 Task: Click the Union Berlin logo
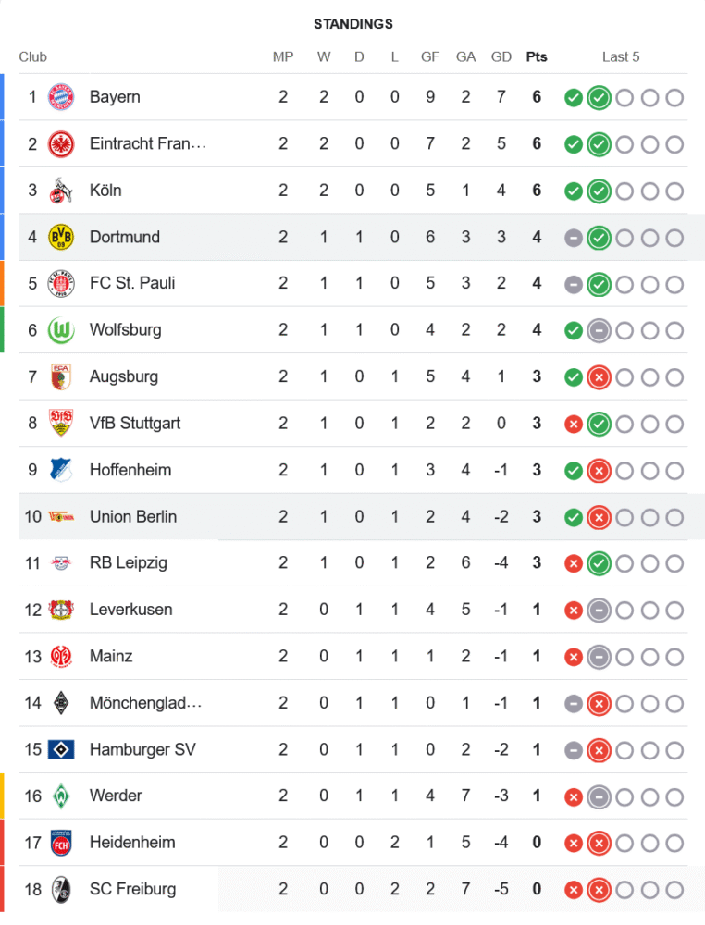[x=61, y=516]
